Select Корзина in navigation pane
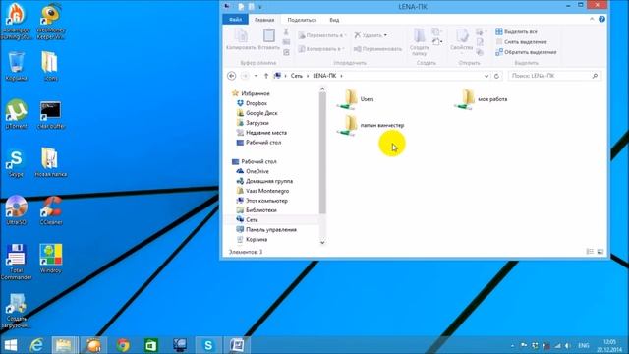 [252, 239]
